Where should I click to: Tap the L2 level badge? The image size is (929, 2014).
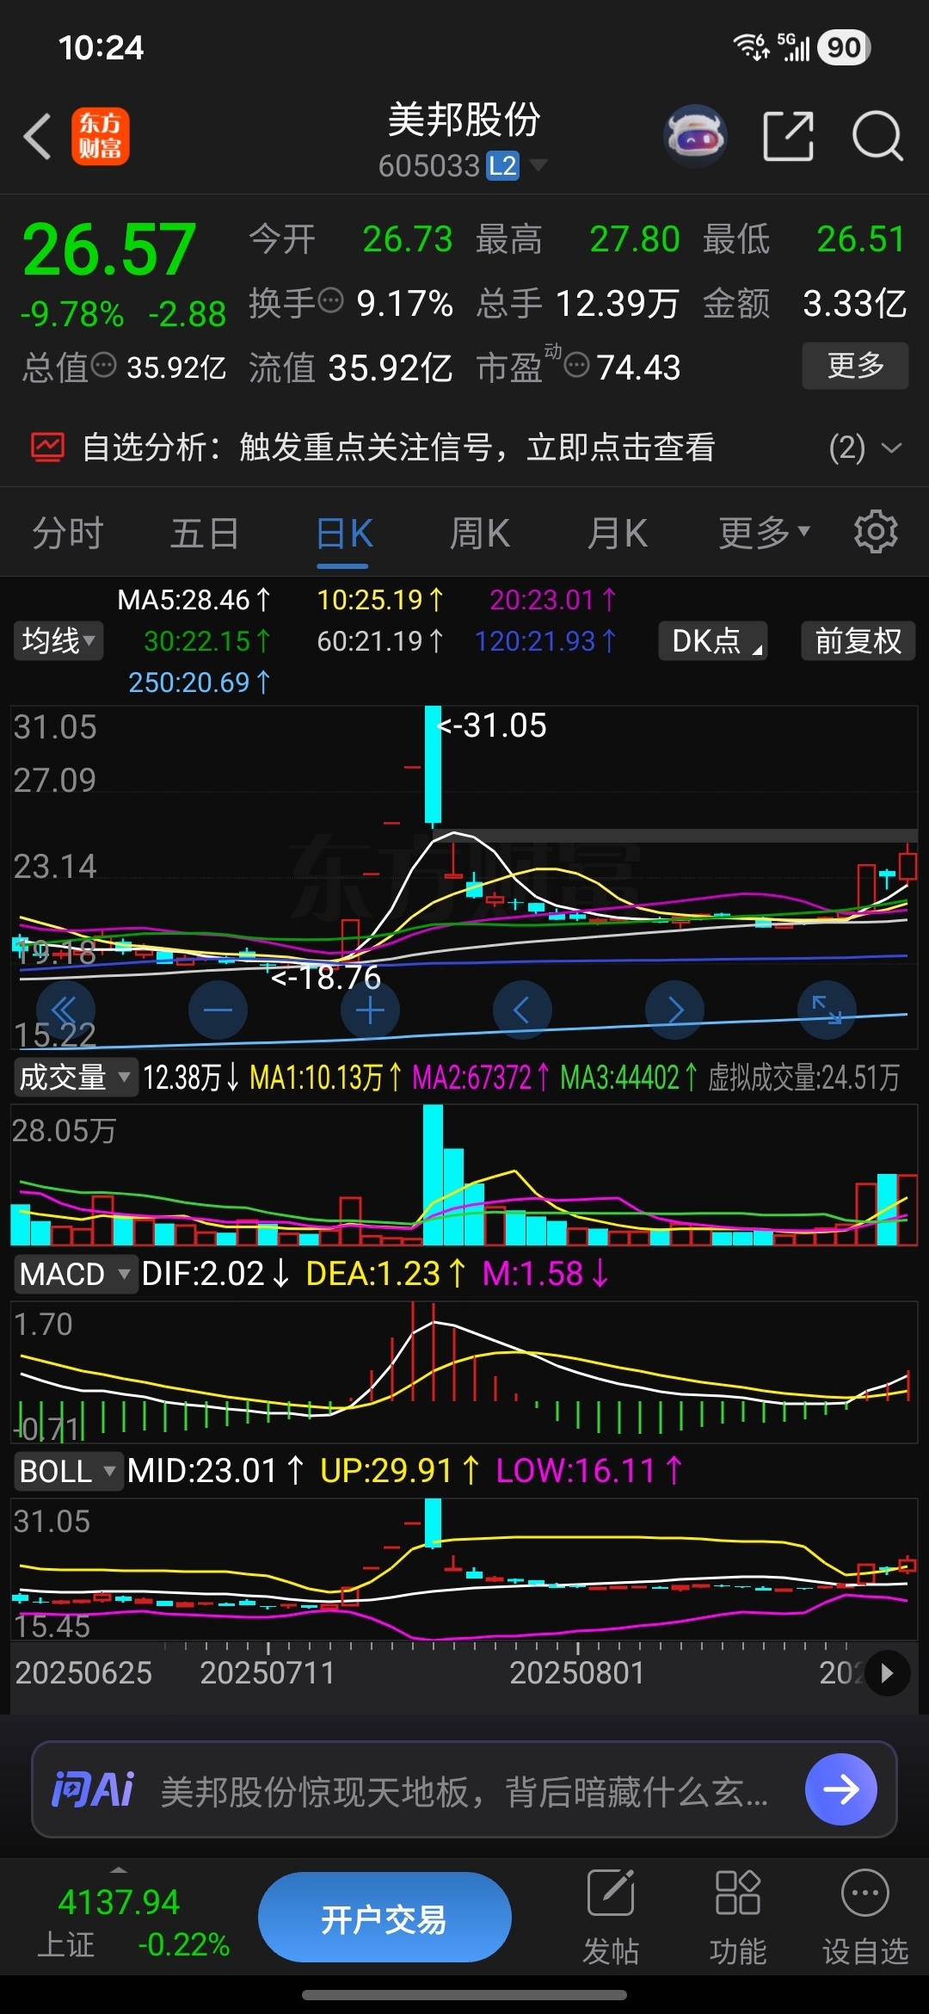pos(502,165)
